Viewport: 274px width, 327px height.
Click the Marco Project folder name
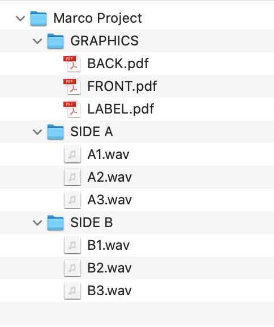98,18
